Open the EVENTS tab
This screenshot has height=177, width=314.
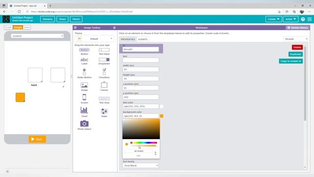(x=143, y=39)
